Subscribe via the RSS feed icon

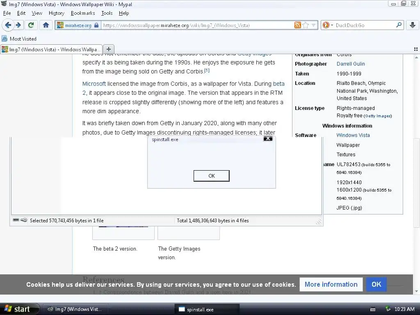tap(297, 25)
